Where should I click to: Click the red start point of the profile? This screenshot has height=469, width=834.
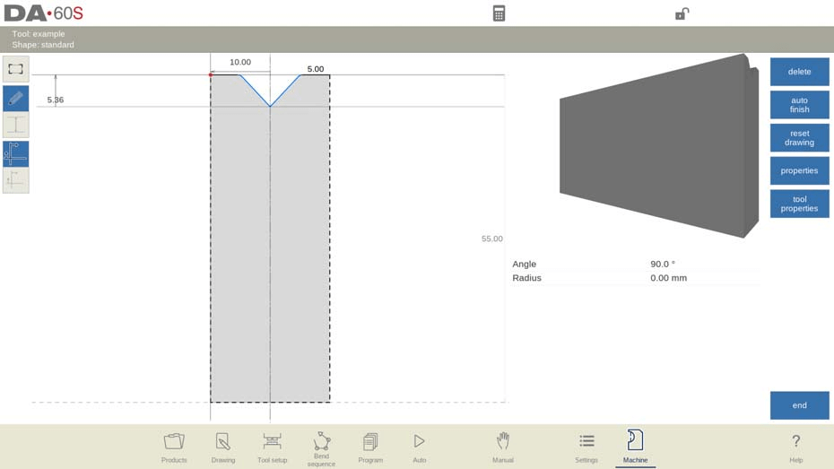pos(211,75)
